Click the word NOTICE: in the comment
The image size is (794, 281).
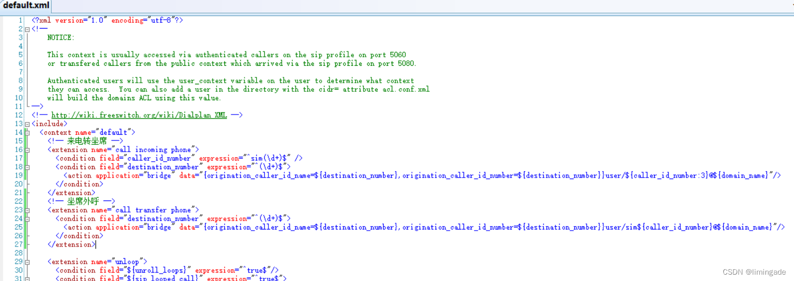tap(61, 38)
